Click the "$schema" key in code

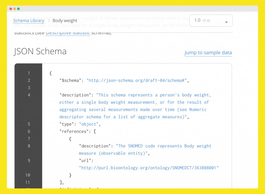coord(70,80)
